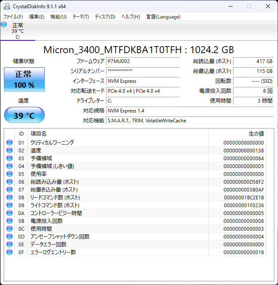Open the ディスク(D) menu
The height and width of the screenshot is (285, 278).
(105, 17)
